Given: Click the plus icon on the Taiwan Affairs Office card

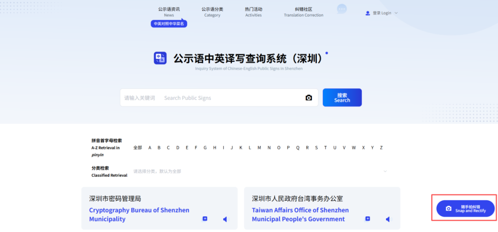Looking at the screenshot, I should coord(368,219).
